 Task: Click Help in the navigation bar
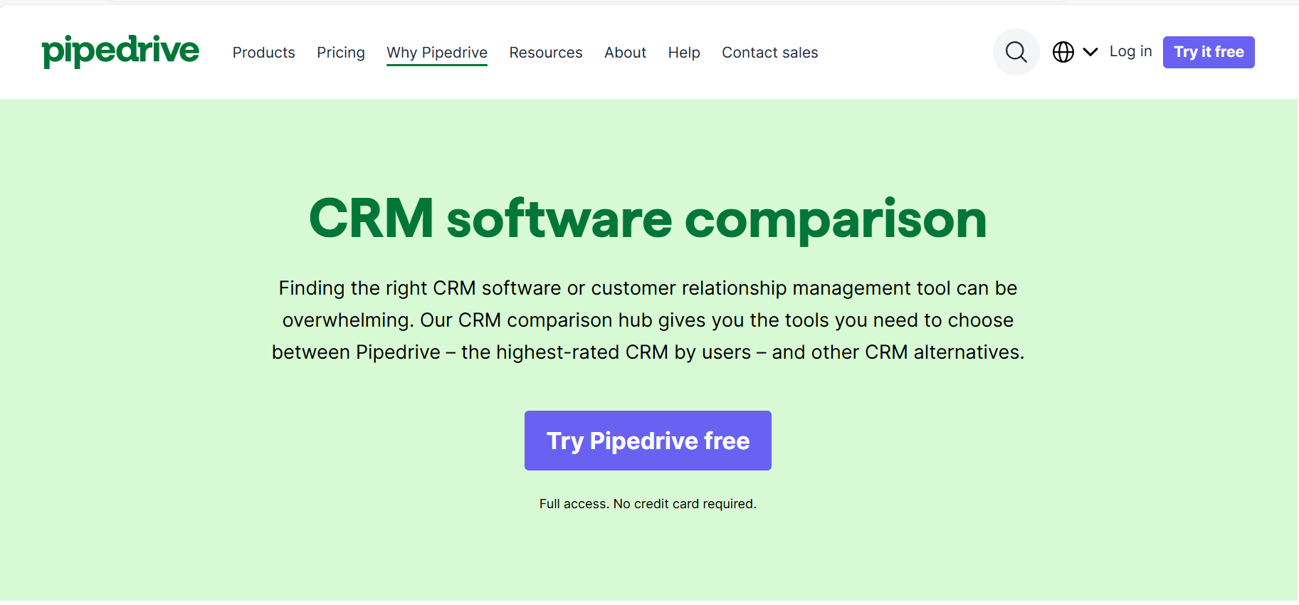coord(683,53)
